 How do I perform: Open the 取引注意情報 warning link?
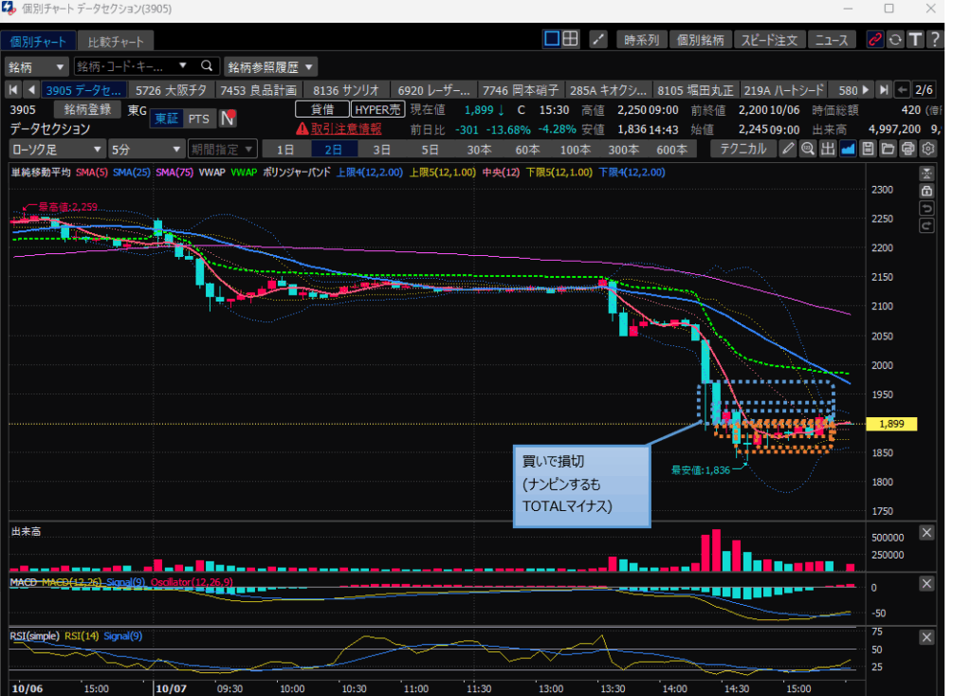(x=339, y=129)
